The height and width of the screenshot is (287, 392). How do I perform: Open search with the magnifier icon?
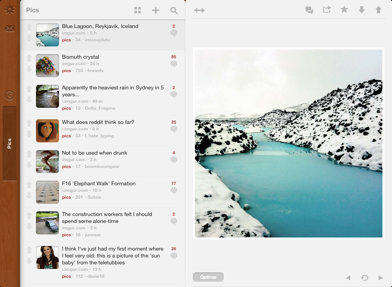174,11
